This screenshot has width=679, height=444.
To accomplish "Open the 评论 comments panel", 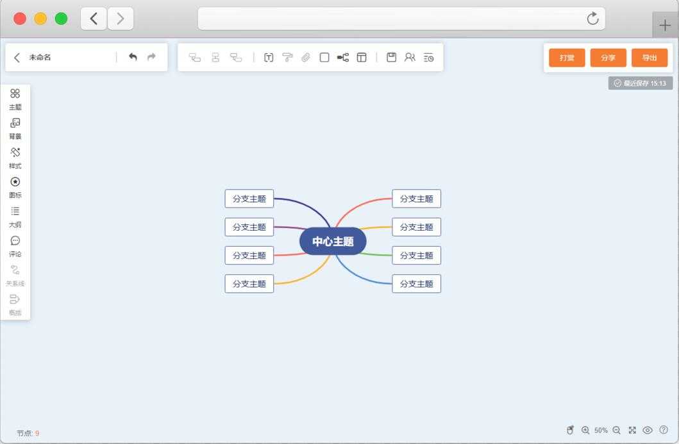I will click(x=15, y=246).
